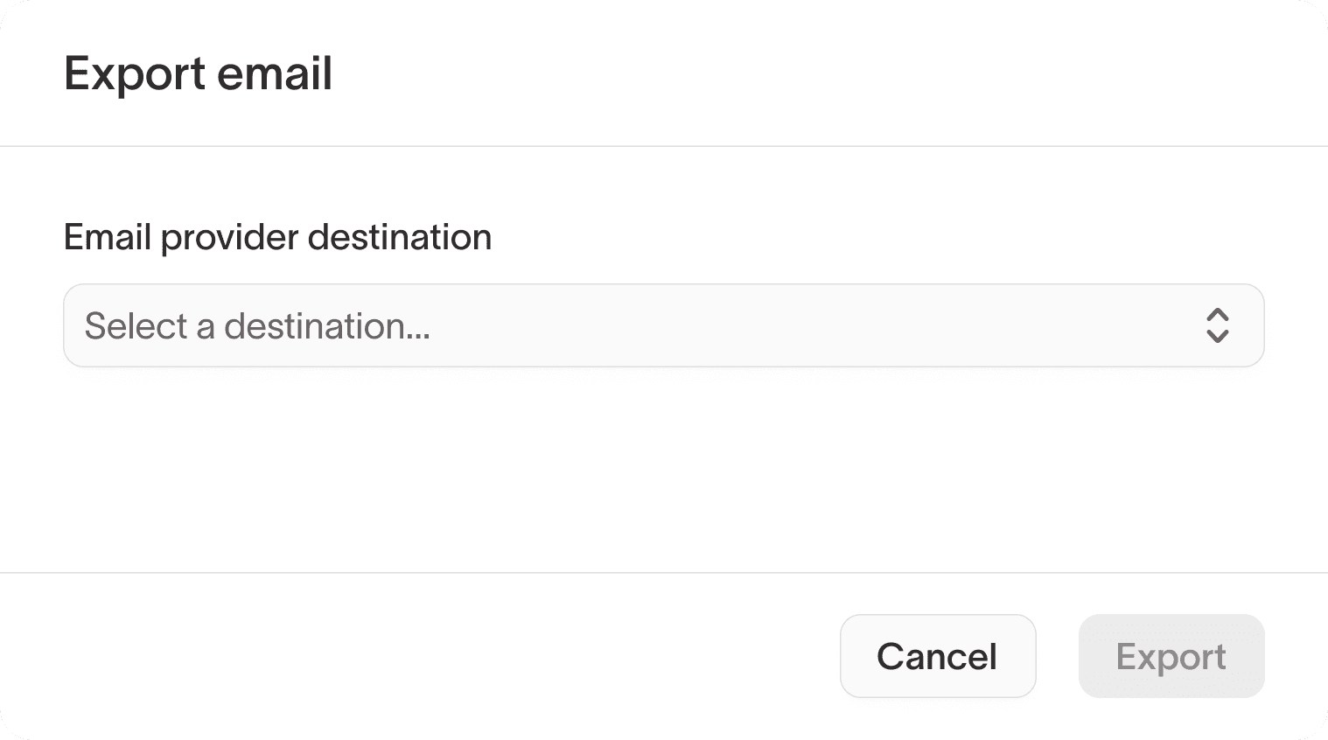This screenshot has width=1328, height=740.
Task: Choose a destination from the select field
Action: 663,325
